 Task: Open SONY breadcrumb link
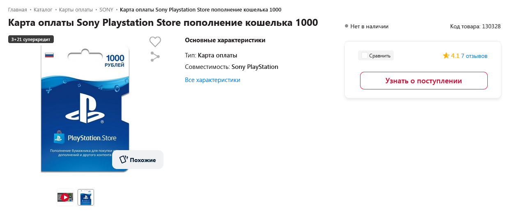coord(106,9)
